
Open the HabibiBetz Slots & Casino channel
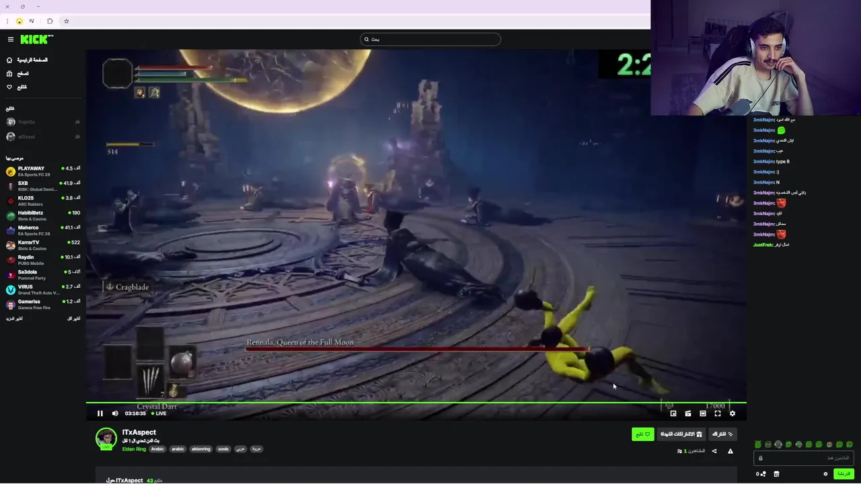pos(42,216)
